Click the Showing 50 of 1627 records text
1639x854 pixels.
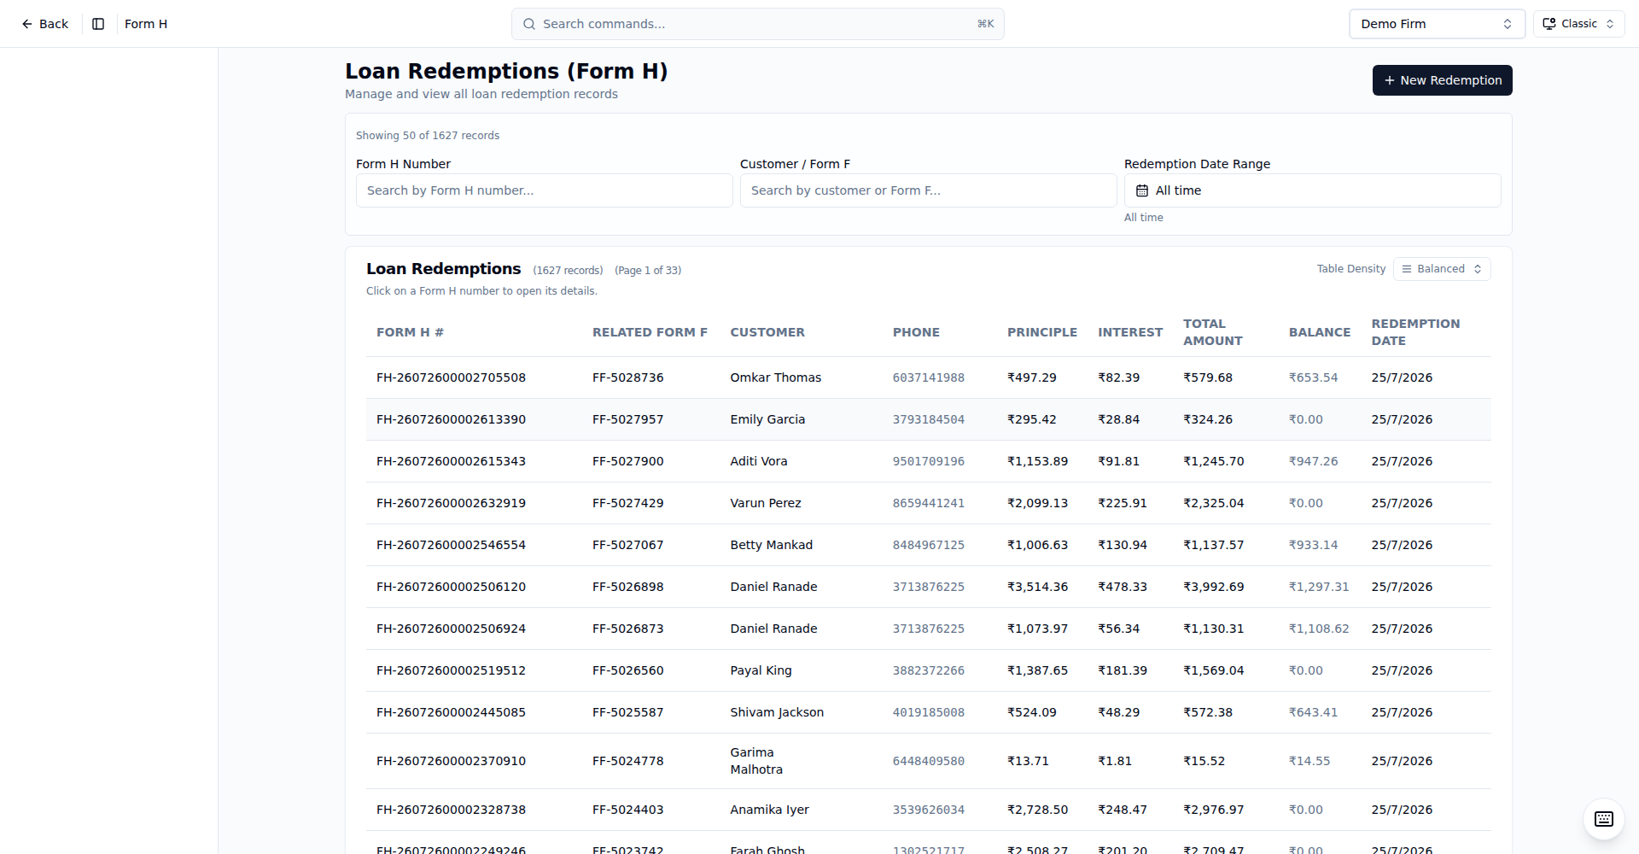(428, 136)
